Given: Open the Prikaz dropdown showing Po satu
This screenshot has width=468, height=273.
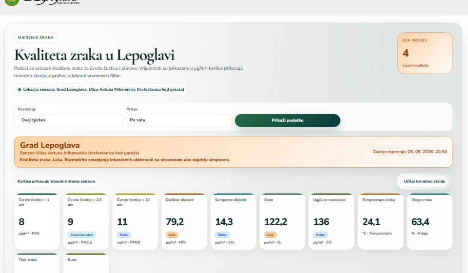Looking at the screenshot, I should [179, 120].
